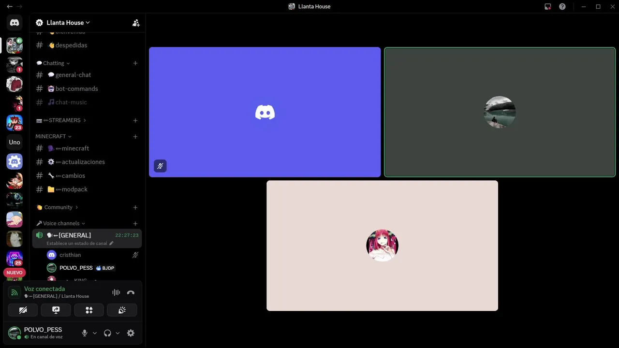The image size is (619, 348).
Task: Open the cambios channel
Action: (x=87, y=175)
